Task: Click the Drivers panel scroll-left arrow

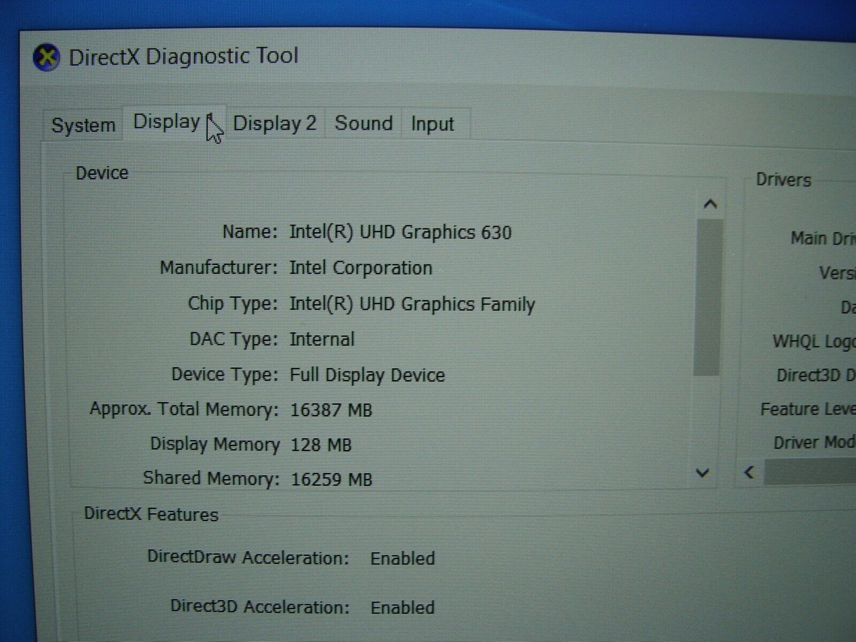Action: [749, 472]
